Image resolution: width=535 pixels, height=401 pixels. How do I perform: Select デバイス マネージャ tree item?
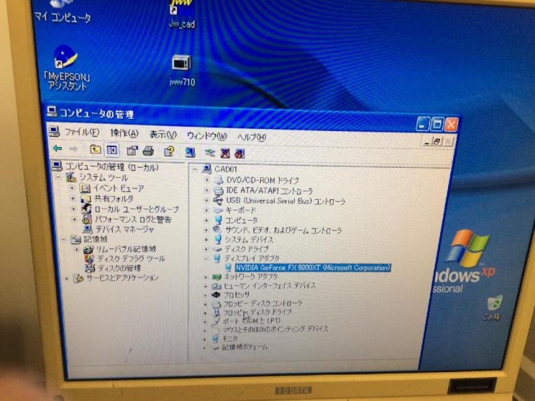tap(124, 229)
